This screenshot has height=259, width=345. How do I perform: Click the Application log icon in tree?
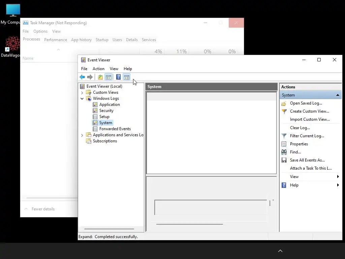95,105
